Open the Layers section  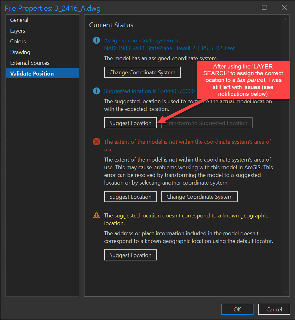[18, 30]
